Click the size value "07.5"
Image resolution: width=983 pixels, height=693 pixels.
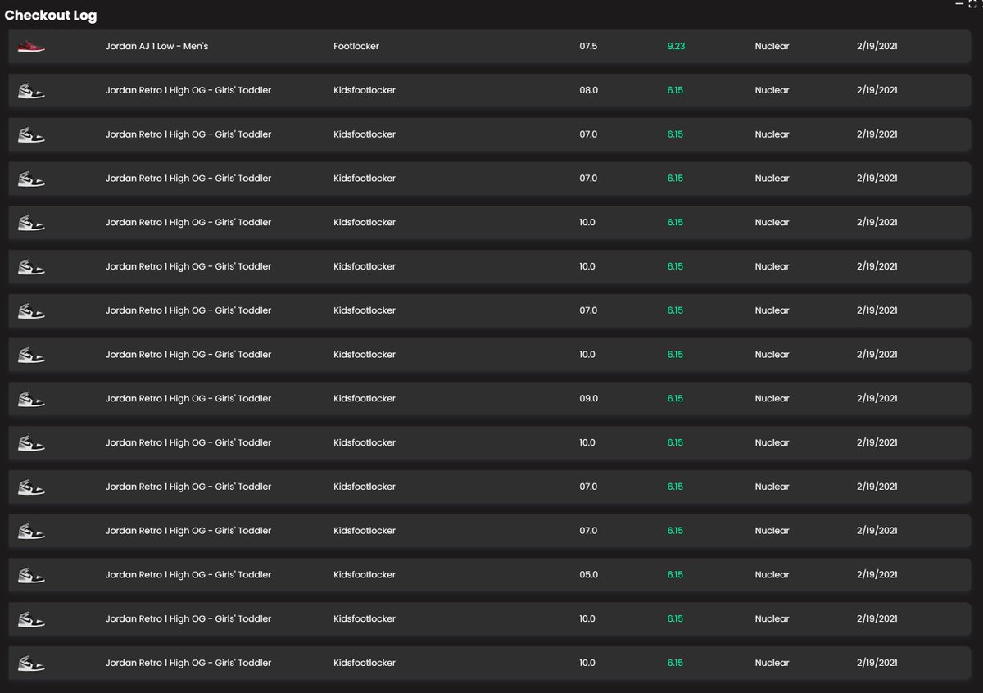pos(588,47)
